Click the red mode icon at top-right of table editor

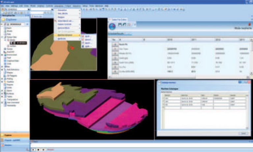click(x=249, y=24)
